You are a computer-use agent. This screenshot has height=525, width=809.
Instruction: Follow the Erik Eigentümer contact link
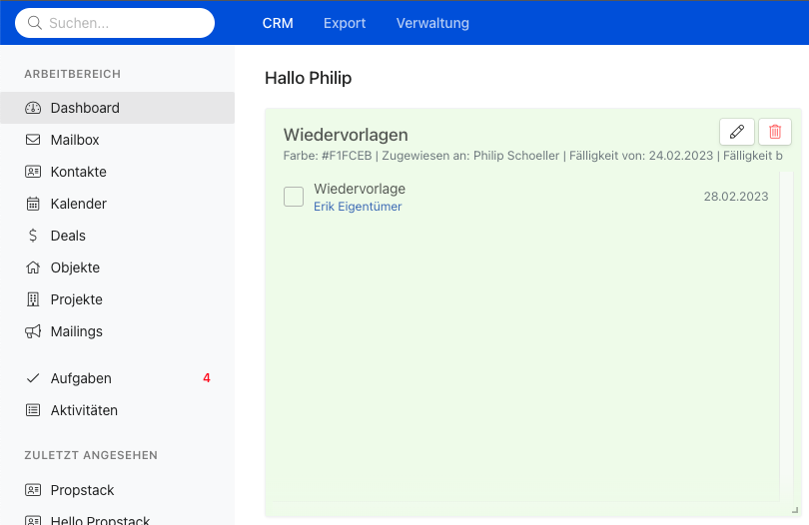pos(358,207)
